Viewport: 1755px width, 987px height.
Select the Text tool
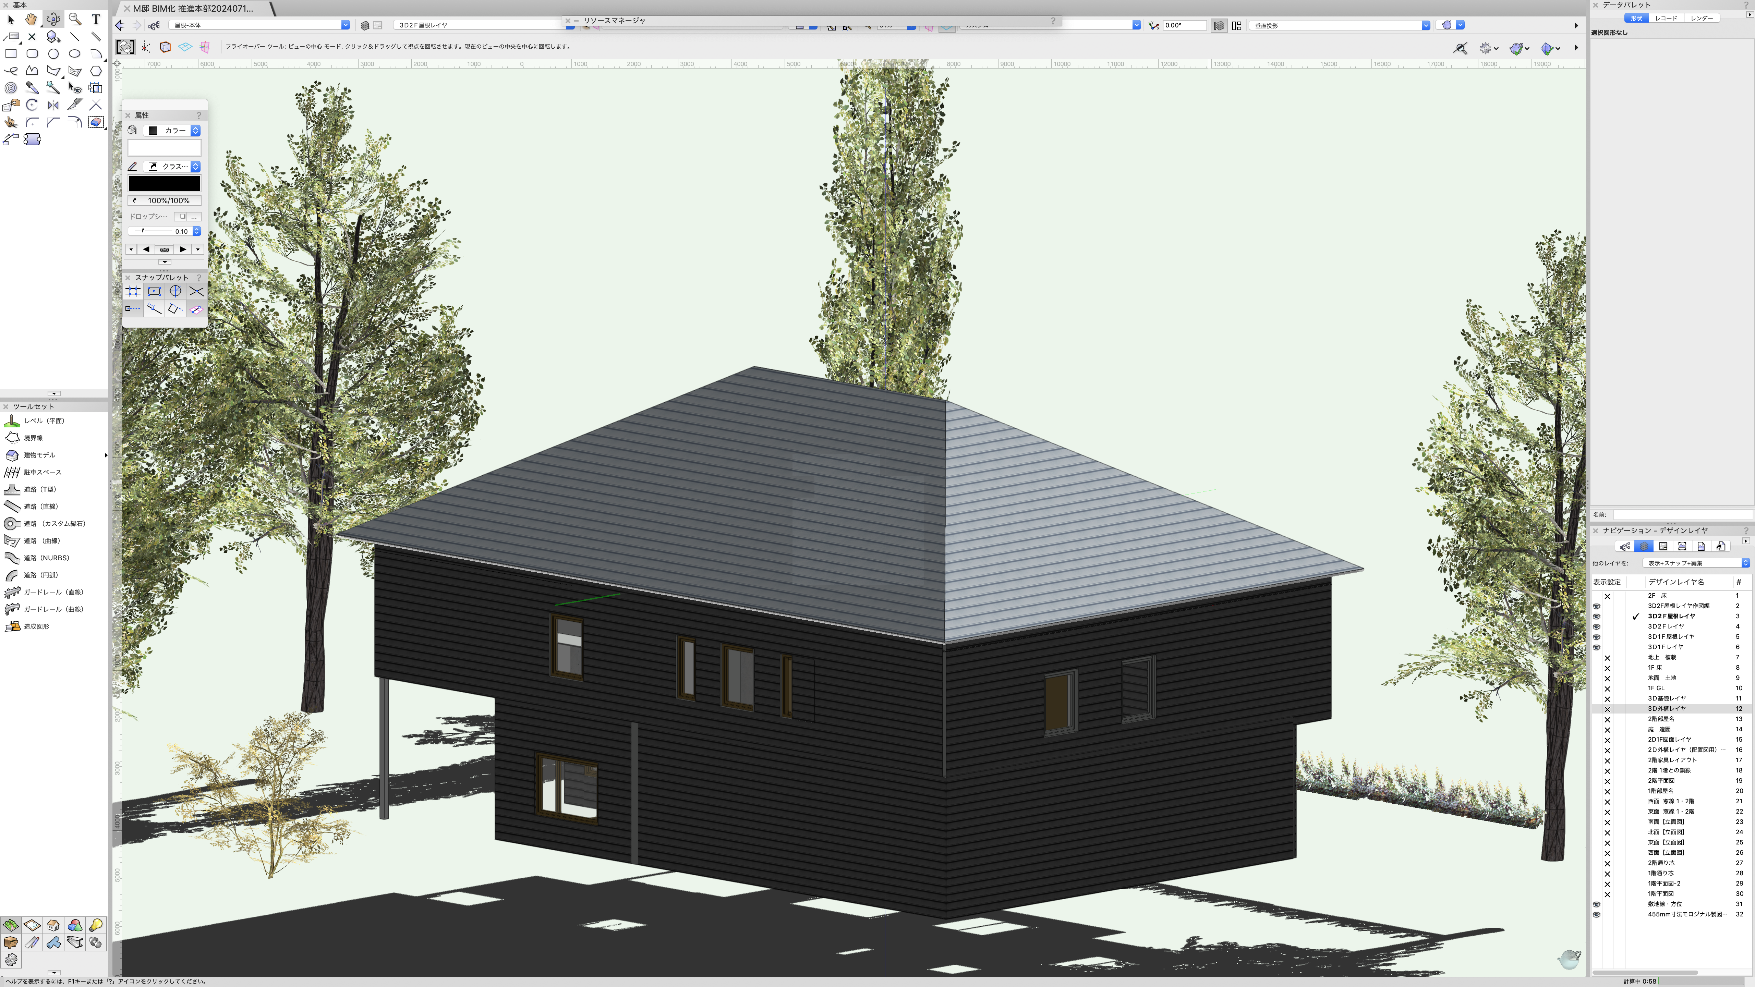(96, 19)
